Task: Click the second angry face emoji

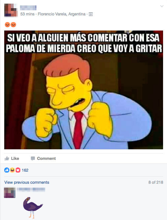Action: pyautogui.click(x=13, y=25)
